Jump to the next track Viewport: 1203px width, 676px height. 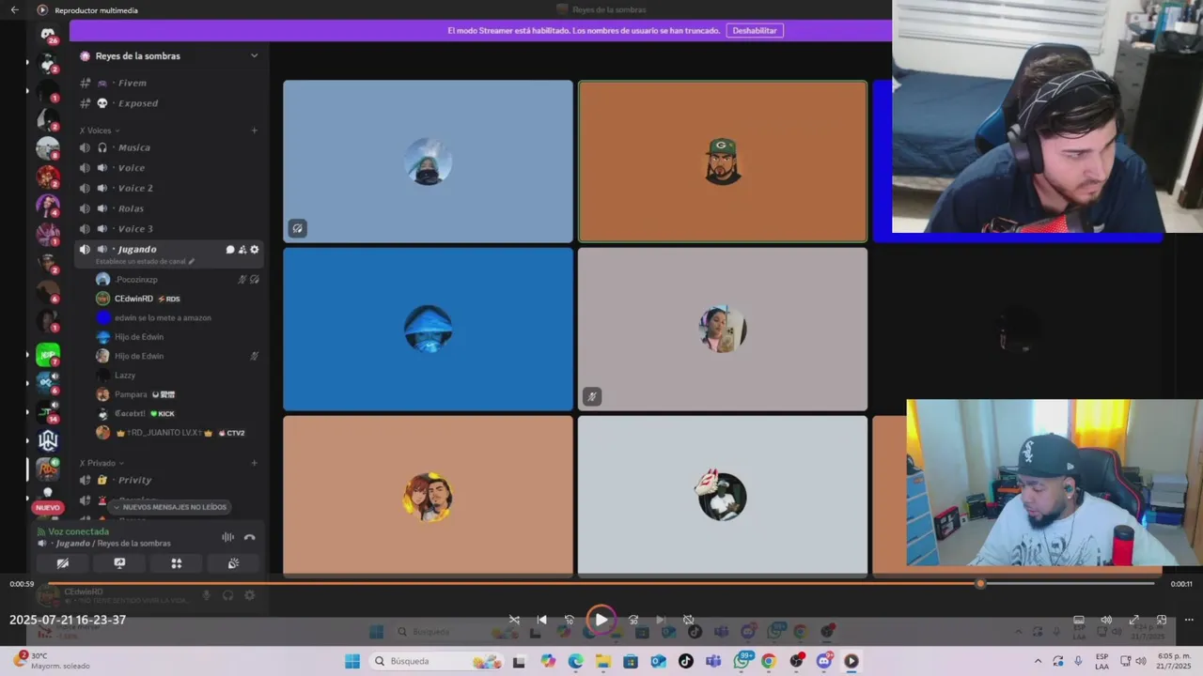661,620
